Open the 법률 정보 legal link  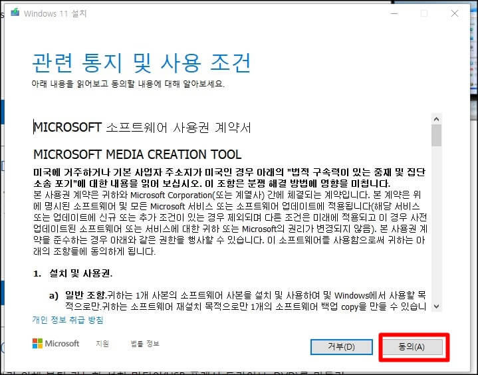pos(145,344)
